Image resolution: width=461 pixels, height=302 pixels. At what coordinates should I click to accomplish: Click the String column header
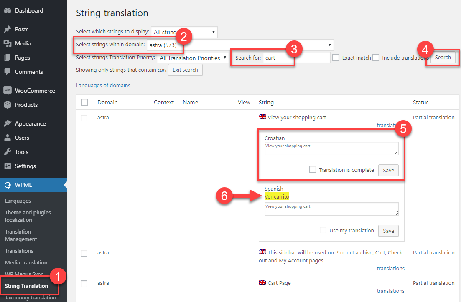point(266,102)
